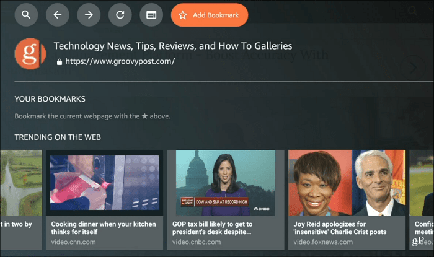
Task: Click the star icon in Add Bookmark
Action: (x=183, y=15)
